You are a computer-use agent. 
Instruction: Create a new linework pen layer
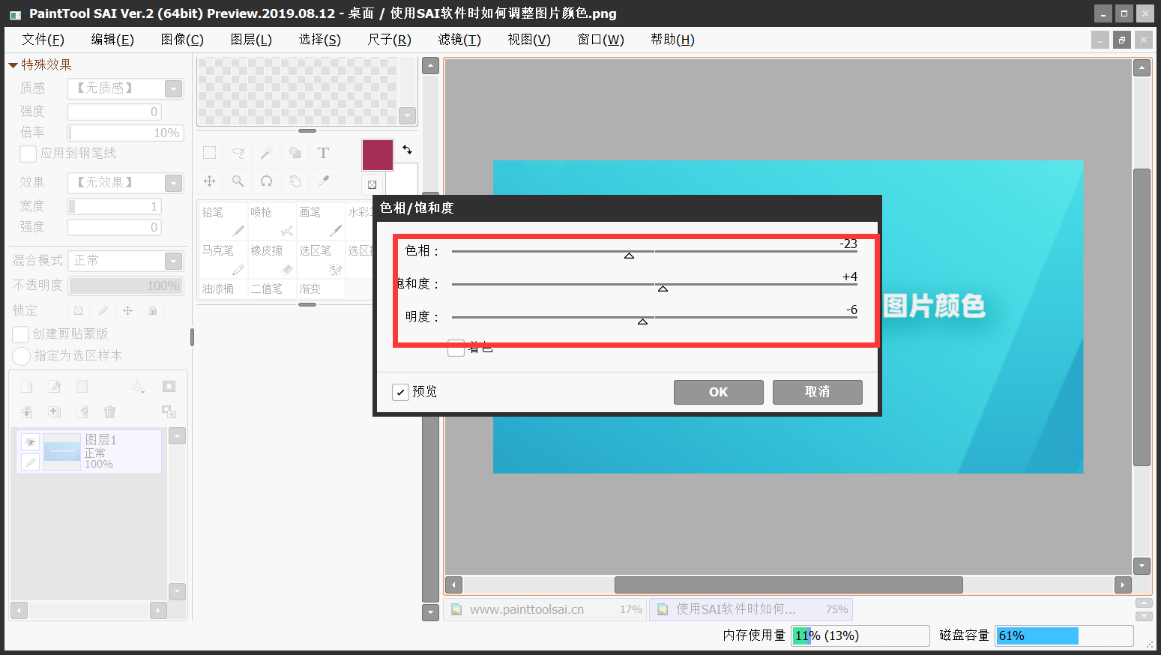point(55,387)
